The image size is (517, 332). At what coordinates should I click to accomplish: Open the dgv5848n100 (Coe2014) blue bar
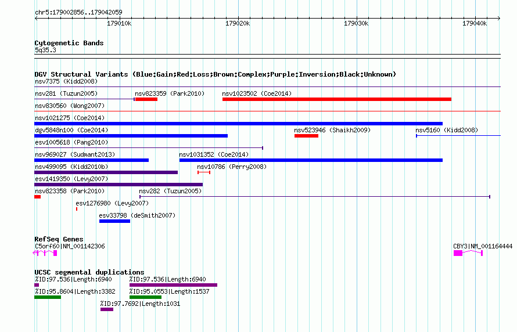(131, 136)
